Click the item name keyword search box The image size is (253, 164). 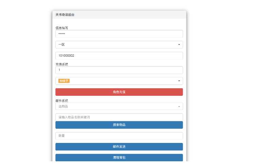(x=119, y=117)
